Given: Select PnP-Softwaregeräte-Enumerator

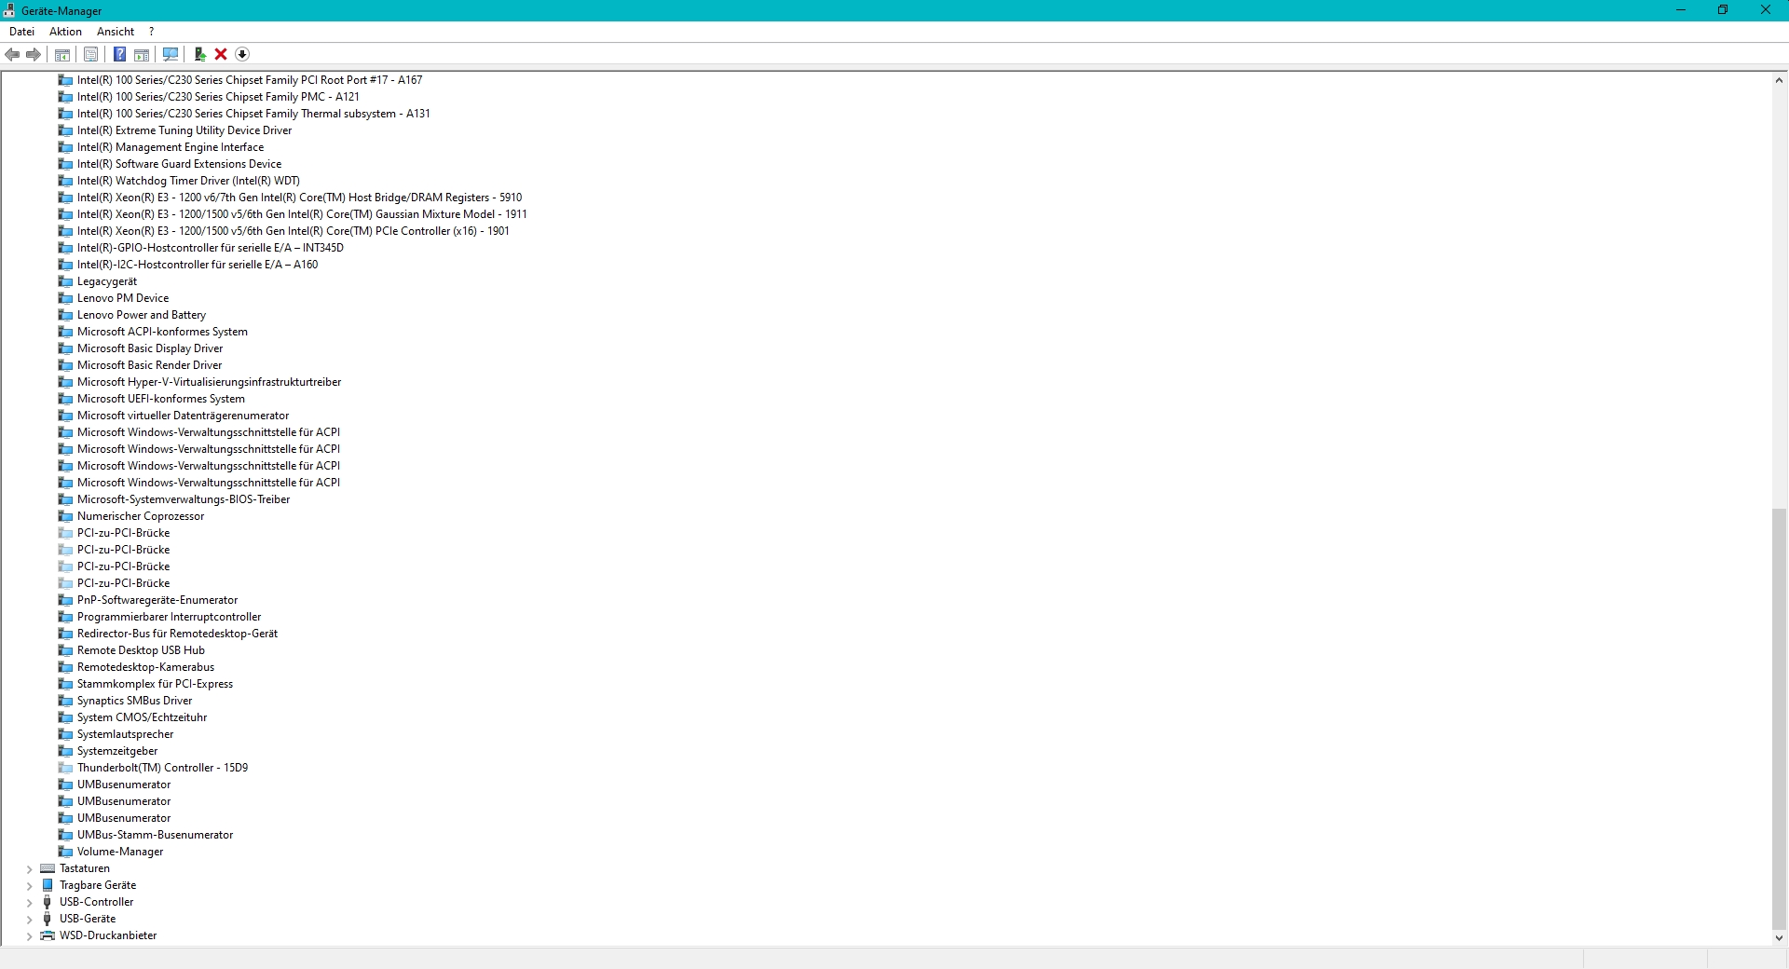Looking at the screenshot, I should pos(157,600).
